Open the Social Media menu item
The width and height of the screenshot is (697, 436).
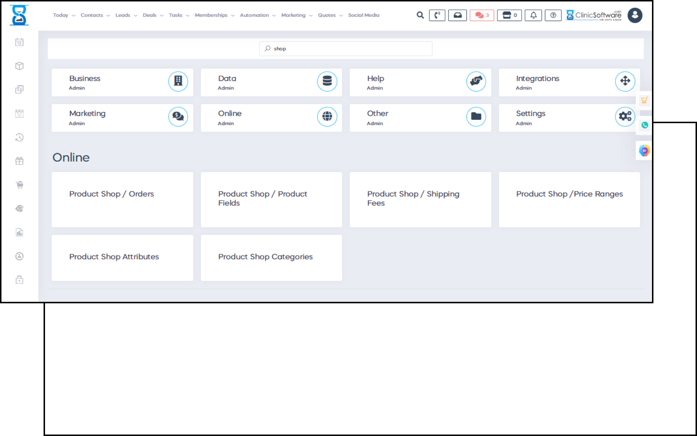(x=363, y=15)
